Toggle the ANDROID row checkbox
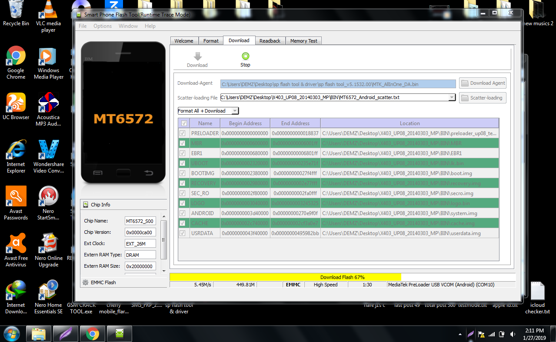This screenshot has width=556, height=342. tap(183, 213)
